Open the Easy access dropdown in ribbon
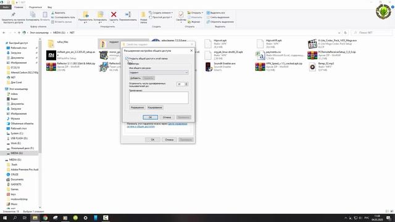The height and width of the screenshot is (222, 395). (160, 17)
